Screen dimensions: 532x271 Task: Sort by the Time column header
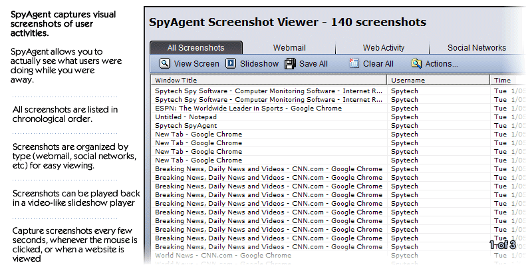coord(509,80)
